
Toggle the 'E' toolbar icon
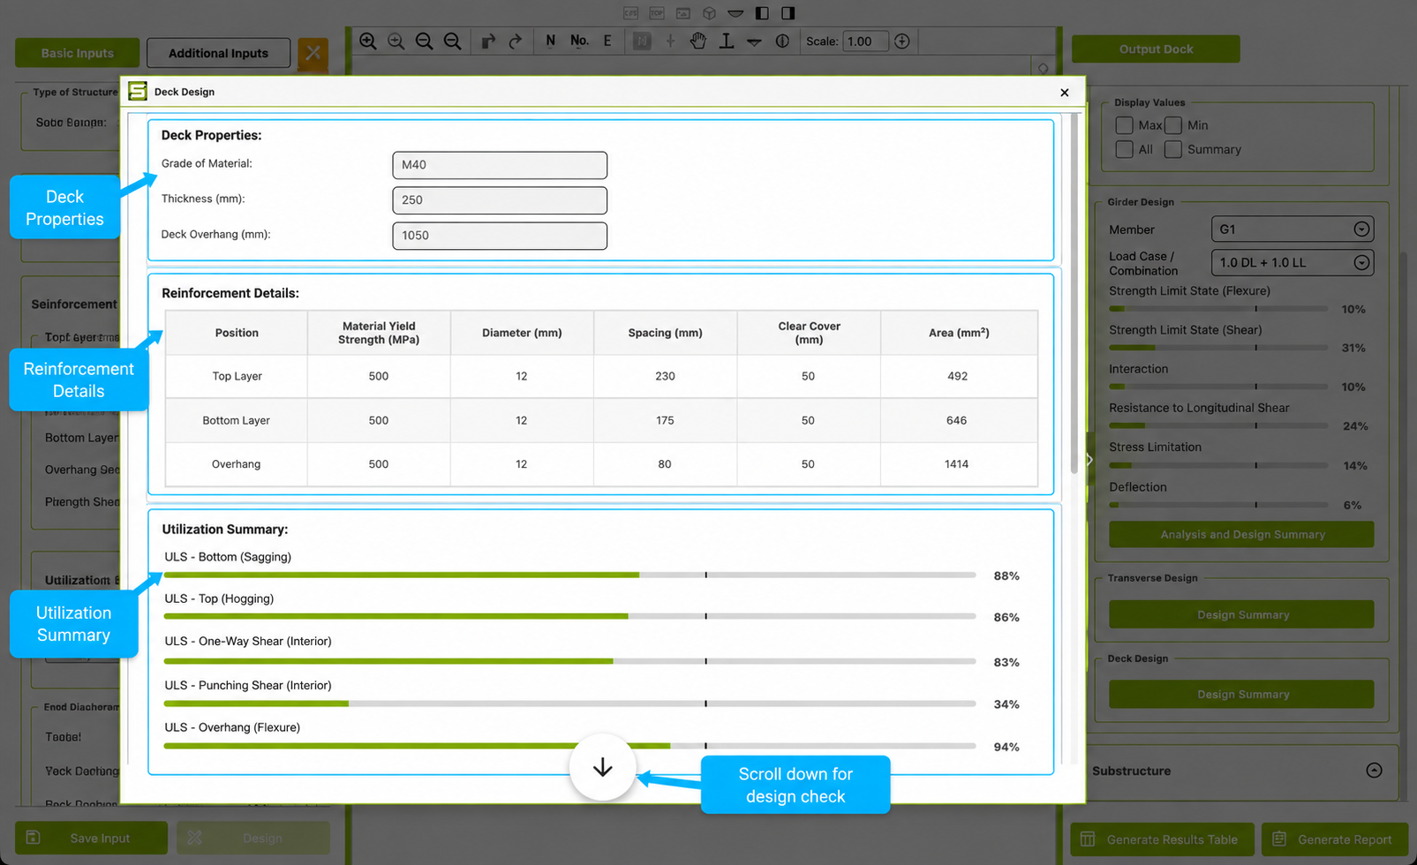click(x=607, y=41)
